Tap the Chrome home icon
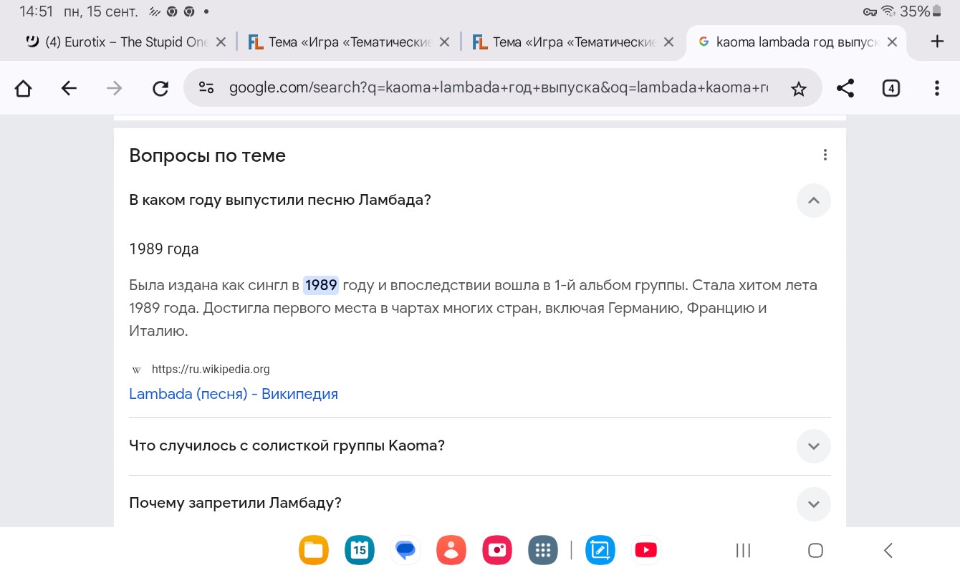Image resolution: width=960 pixels, height=573 pixels. [24, 88]
